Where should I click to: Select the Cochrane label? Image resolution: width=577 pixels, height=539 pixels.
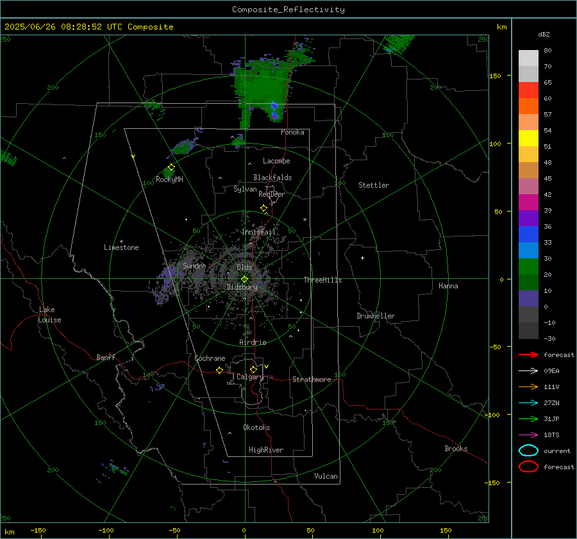210,358
